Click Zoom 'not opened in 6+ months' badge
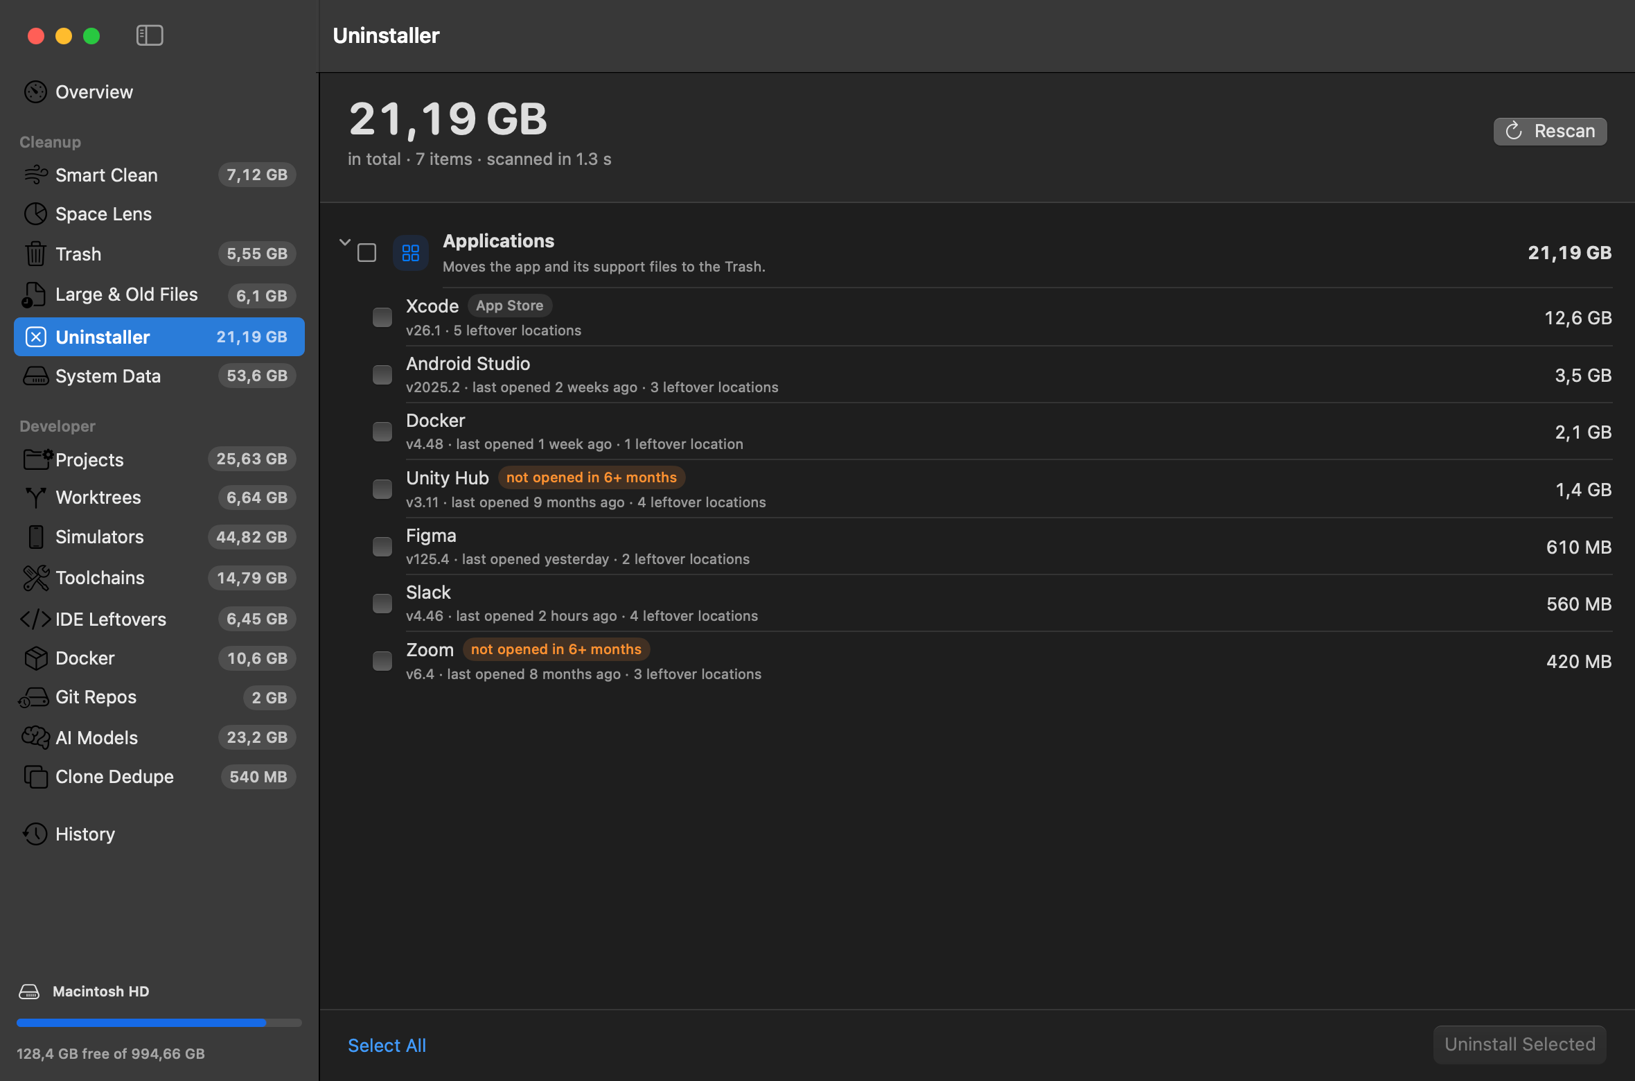 [556, 649]
